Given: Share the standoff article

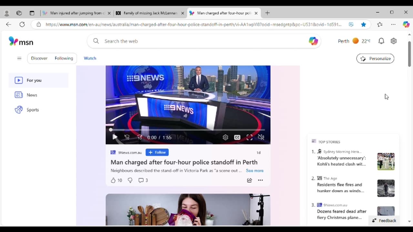Looking at the screenshot, I should pyautogui.click(x=249, y=180).
